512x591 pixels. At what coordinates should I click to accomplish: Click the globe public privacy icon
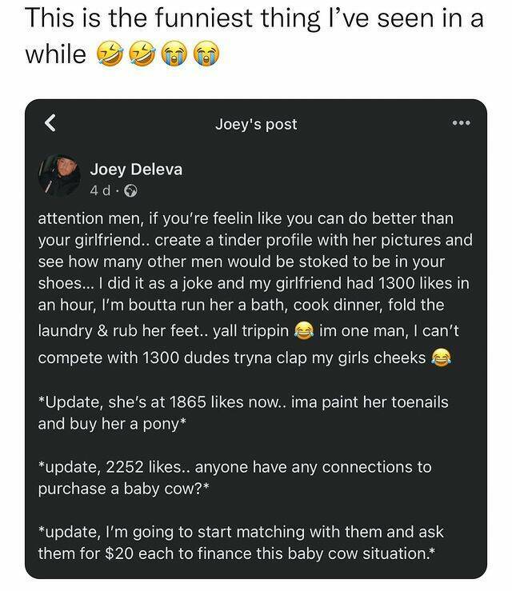pos(131,190)
